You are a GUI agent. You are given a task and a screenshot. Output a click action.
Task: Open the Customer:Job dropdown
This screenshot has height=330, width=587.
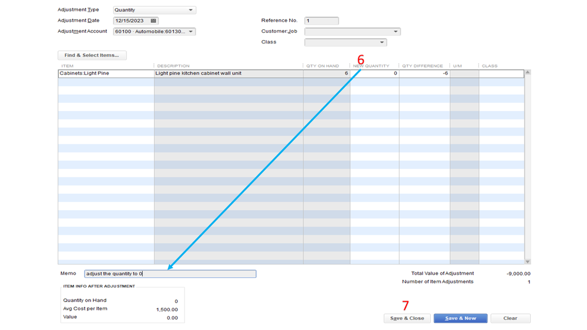(395, 32)
